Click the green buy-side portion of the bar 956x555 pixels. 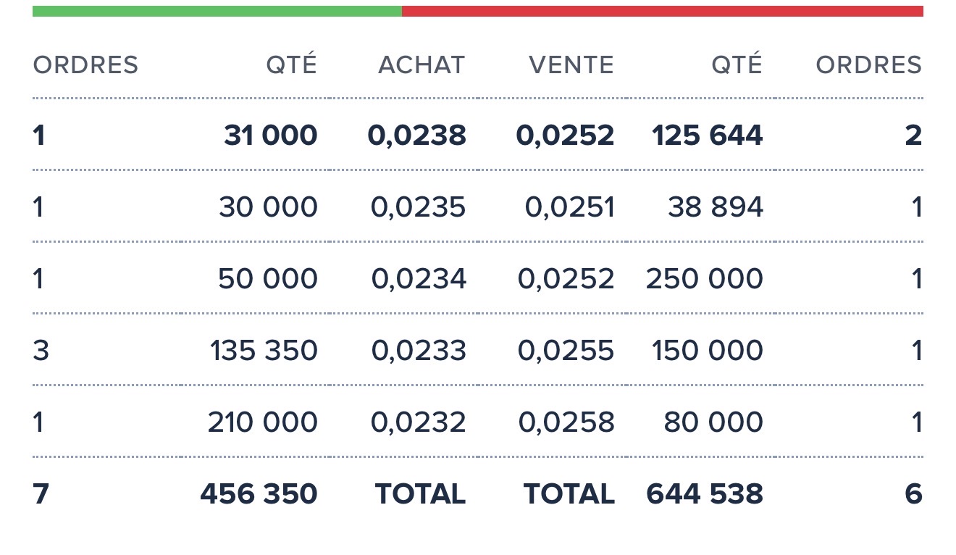coord(217,11)
